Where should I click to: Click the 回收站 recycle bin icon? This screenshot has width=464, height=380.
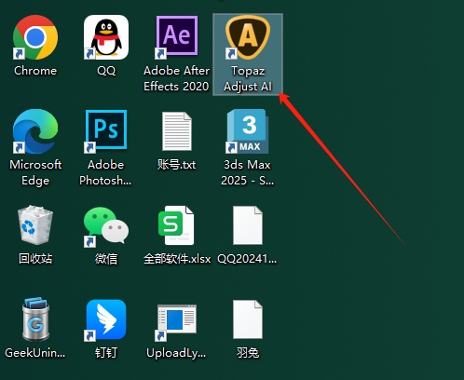tap(35, 225)
